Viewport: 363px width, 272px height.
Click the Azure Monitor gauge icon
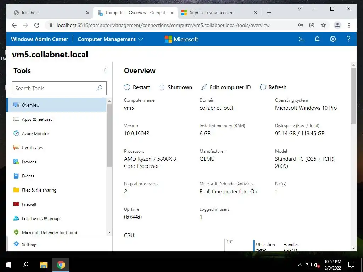pyautogui.click(x=16, y=133)
